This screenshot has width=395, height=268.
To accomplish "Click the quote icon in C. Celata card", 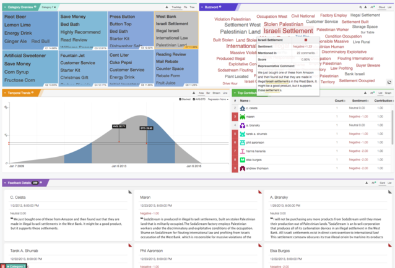I will 11,218.
